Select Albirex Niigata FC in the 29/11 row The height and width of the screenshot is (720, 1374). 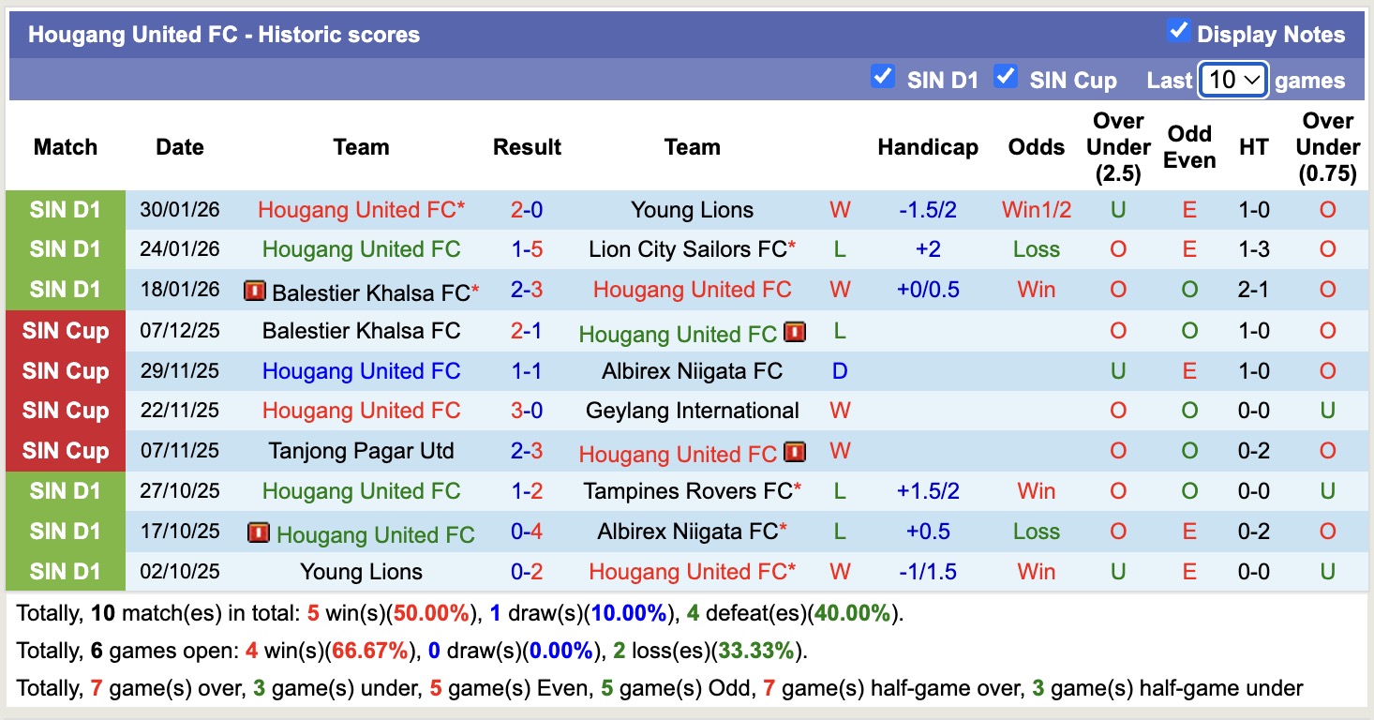(x=692, y=370)
